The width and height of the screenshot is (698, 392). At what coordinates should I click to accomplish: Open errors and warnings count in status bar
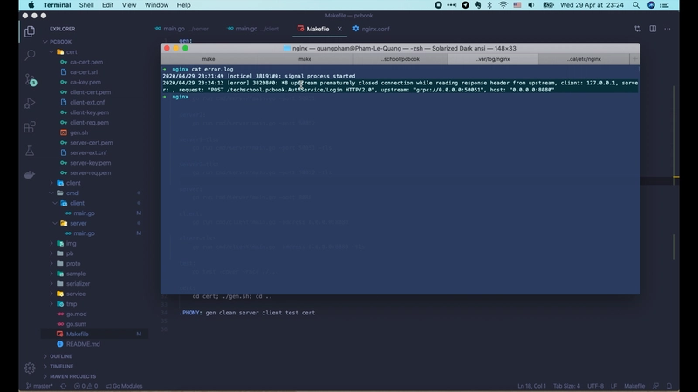click(x=86, y=386)
